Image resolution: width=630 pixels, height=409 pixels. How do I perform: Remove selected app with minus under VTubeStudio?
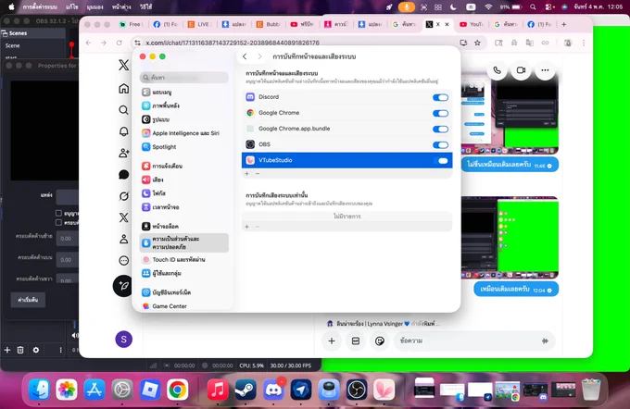click(258, 174)
